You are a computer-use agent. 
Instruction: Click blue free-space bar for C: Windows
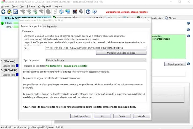tap(17, 66)
